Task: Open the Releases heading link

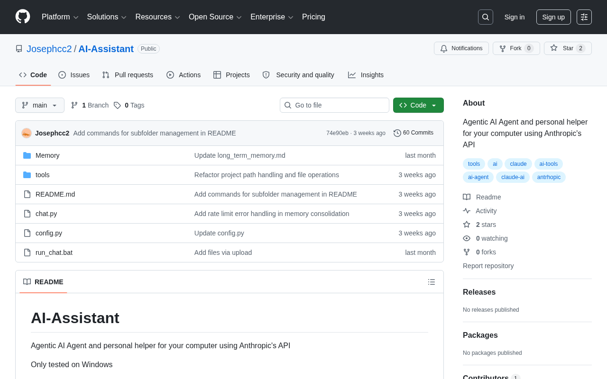Action: 479,292
